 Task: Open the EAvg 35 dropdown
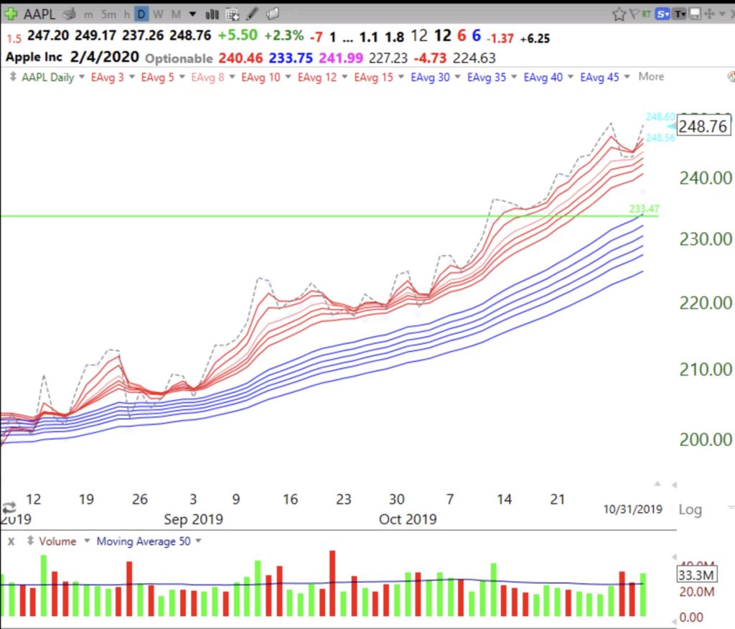(x=514, y=76)
